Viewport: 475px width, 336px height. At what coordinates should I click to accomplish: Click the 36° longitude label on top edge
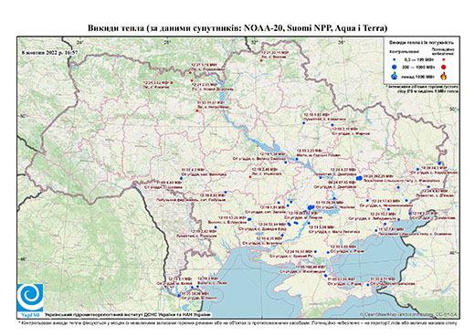pos(342,43)
